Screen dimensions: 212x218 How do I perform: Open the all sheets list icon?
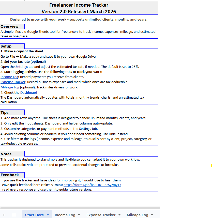pyautogui.click(x=14, y=215)
